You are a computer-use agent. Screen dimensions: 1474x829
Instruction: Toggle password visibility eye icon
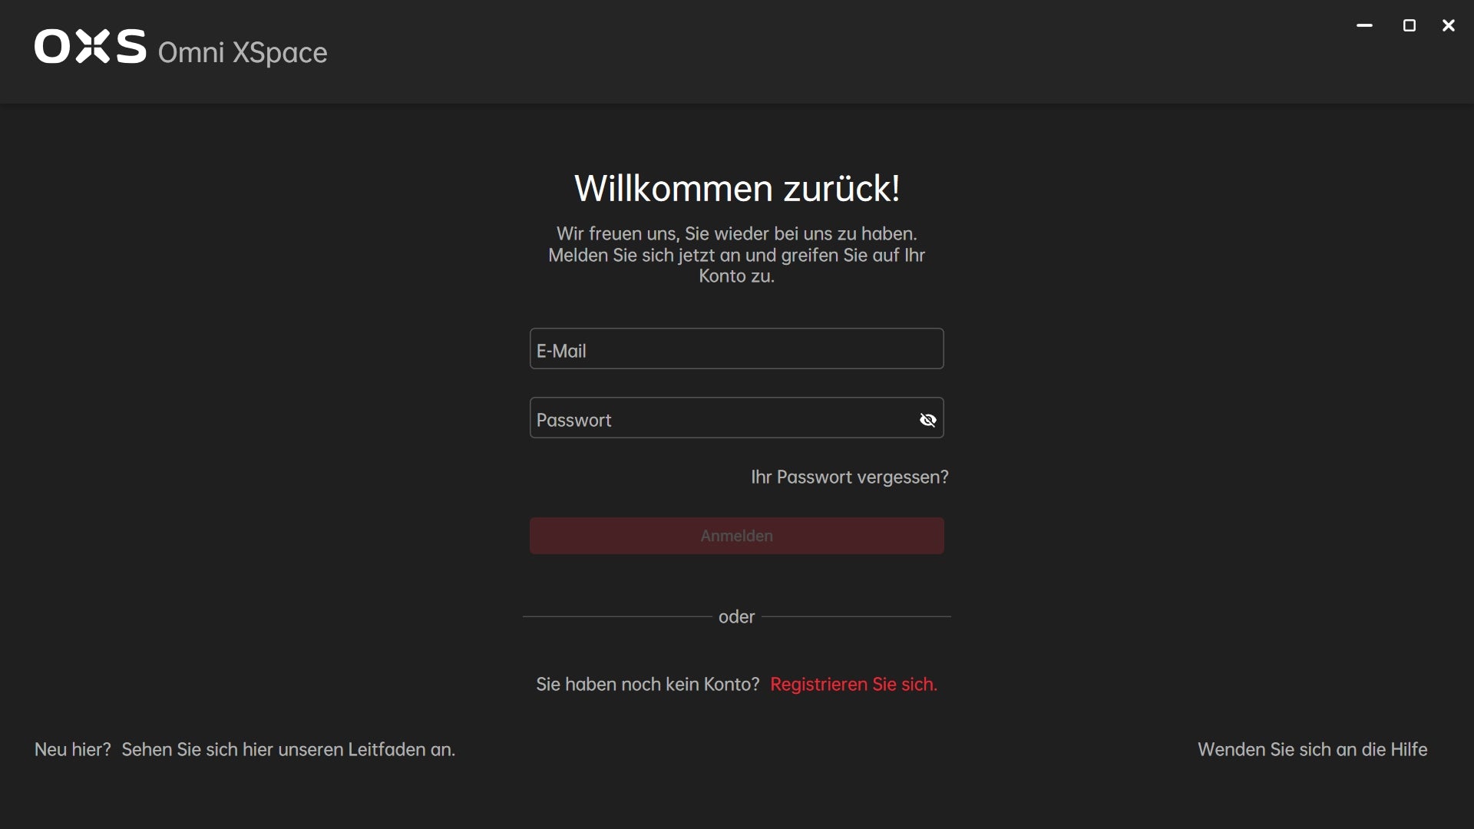pos(927,420)
